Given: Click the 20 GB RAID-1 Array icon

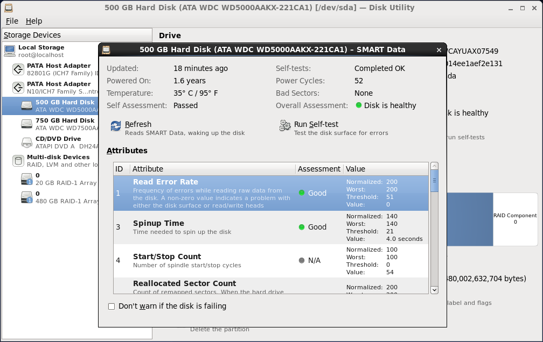Looking at the screenshot, I should pyautogui.click(x=27, y=179).
